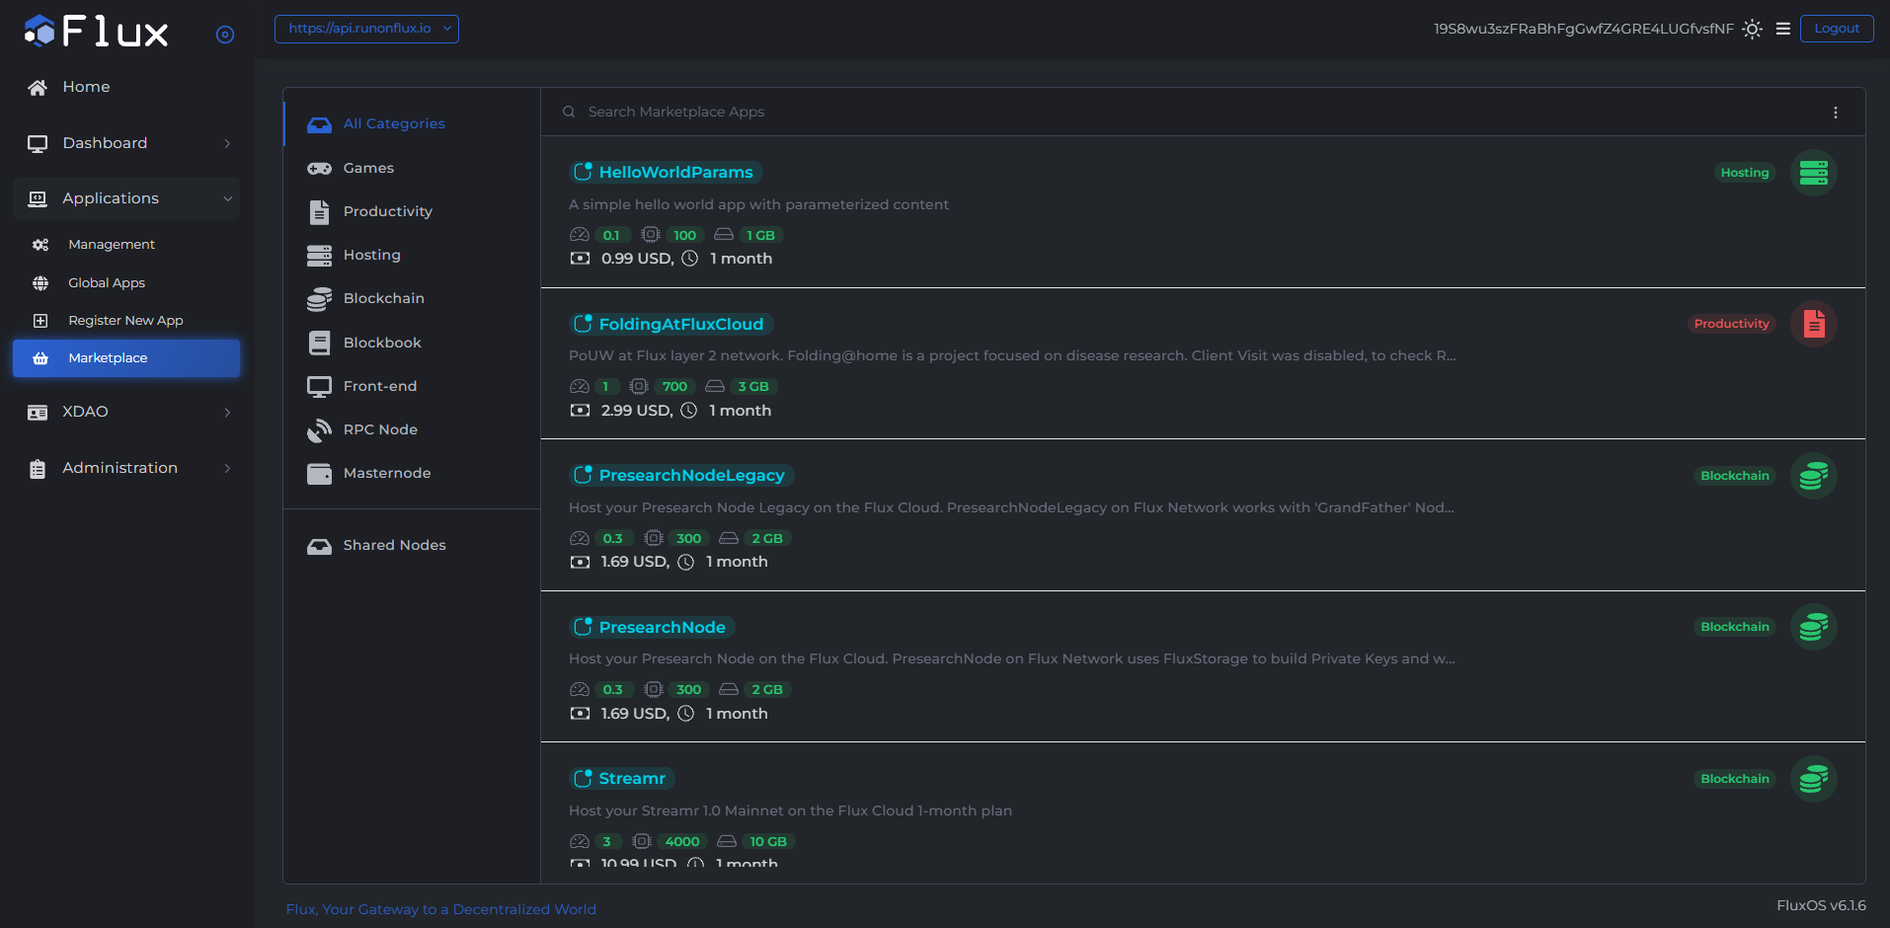Select the Blockchain category coins icon
Image resolution: width=1890 pixels, height=928 pixels.
tap(319, 299)
